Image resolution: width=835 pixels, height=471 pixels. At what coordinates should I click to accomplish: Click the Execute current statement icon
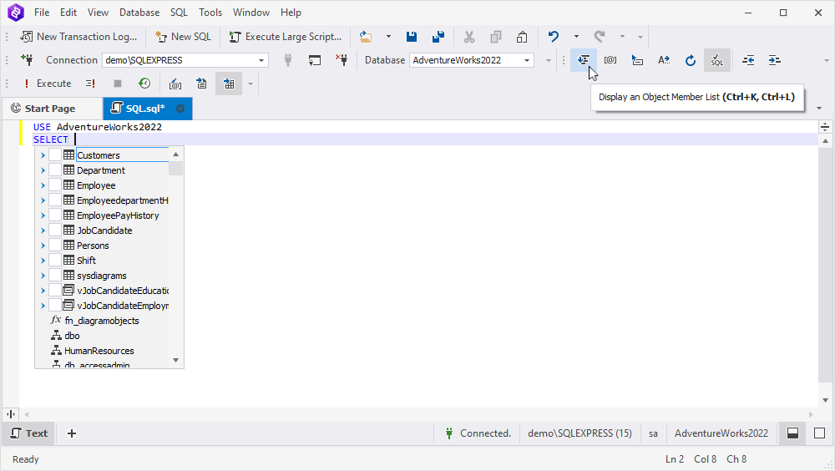90,84
